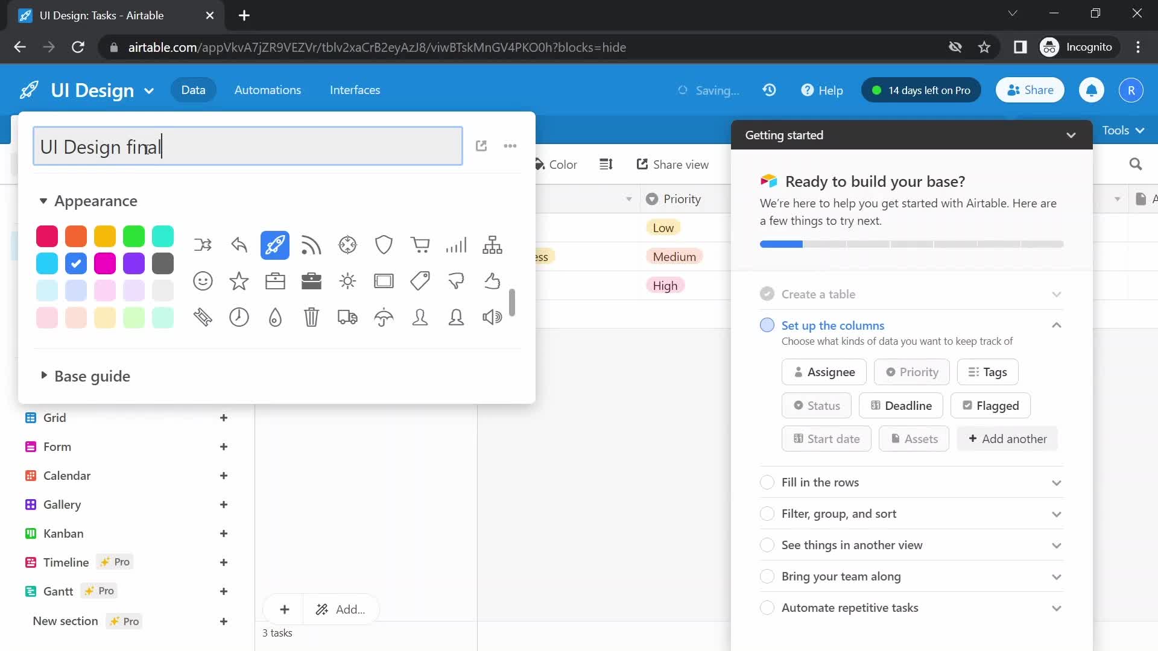The height and width of the screenshot is (651, 1158).
Task: Enable the Assignee column setup
Action: [x=823, y=372]
